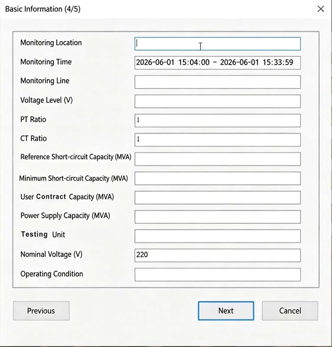This screenshot has height=347, width=332.
Task: Focus the Power Supply Capacity (MVA) field
Action: click(217, 217)
